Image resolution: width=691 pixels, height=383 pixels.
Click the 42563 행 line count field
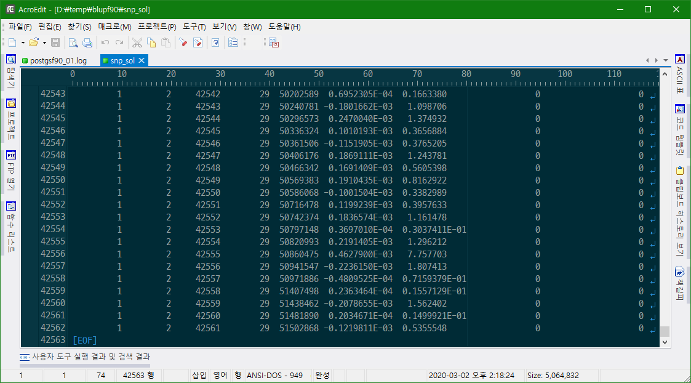[x=138, y=376]
